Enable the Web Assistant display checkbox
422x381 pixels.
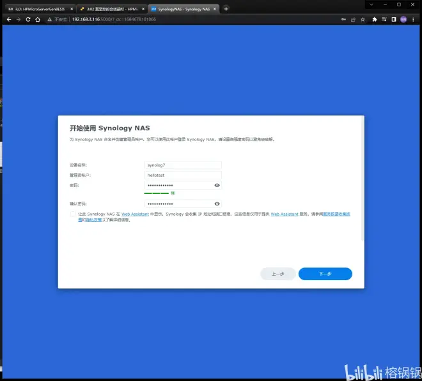73,214
